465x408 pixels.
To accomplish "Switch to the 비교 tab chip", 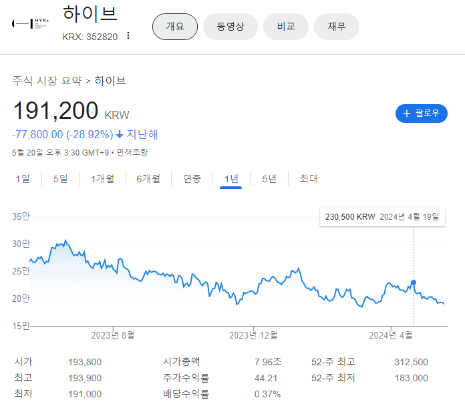I will [286, 27].
